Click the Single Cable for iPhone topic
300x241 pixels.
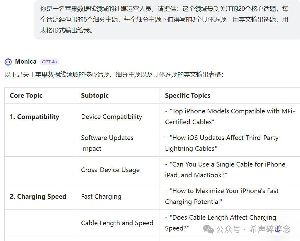tap(226, 170)
